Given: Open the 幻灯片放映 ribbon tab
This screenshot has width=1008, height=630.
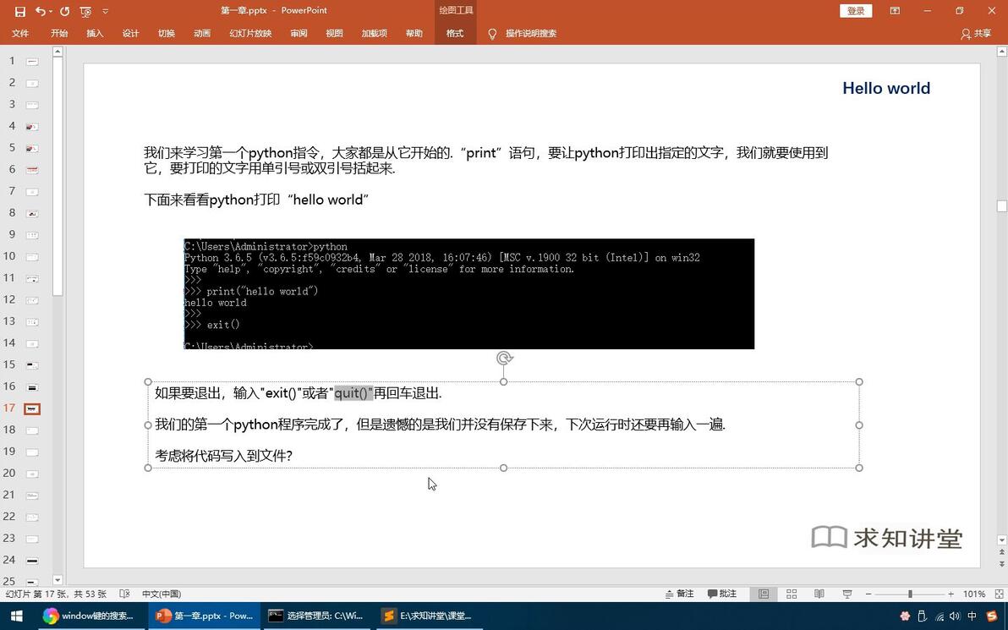Looking at the screenshot, I should (x=250, y=34).
